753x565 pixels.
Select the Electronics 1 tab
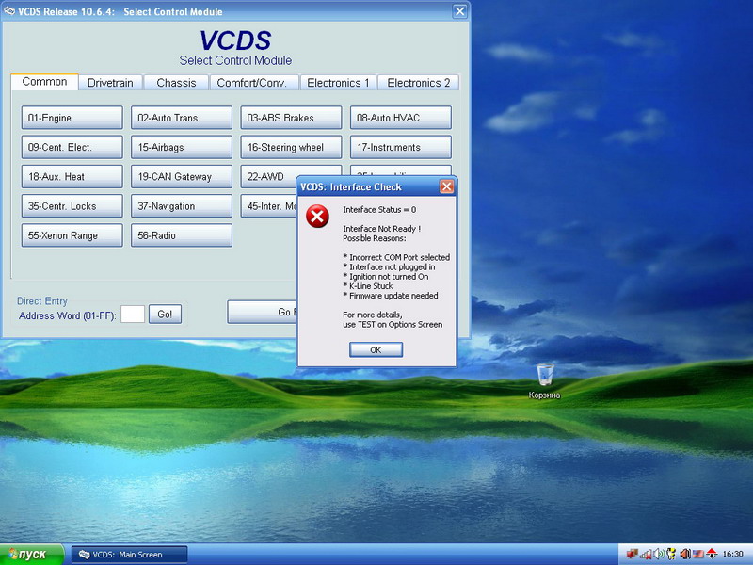click(338, 83)
